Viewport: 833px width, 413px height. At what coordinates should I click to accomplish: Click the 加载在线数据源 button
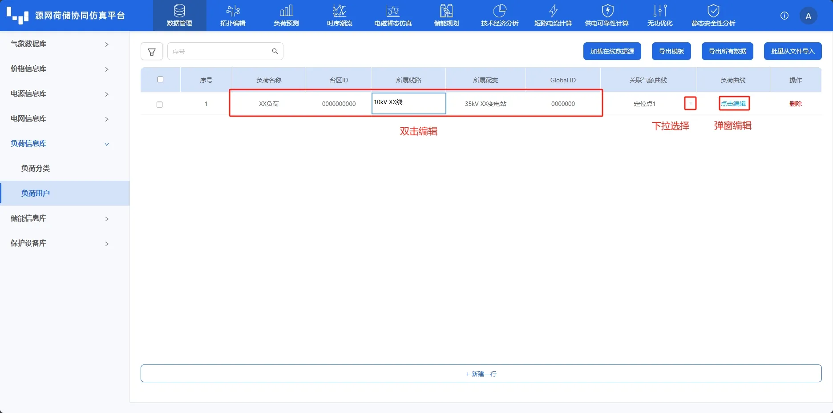[612, 51]
